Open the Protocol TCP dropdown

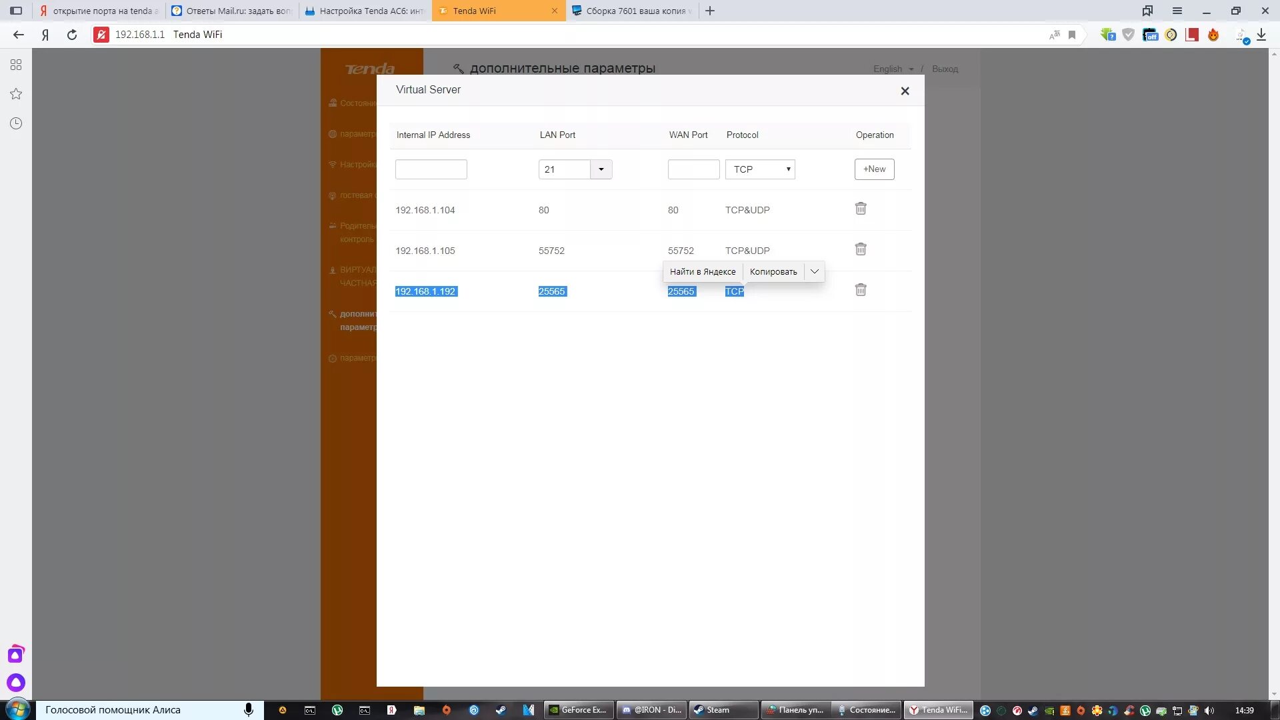point(760,169)
